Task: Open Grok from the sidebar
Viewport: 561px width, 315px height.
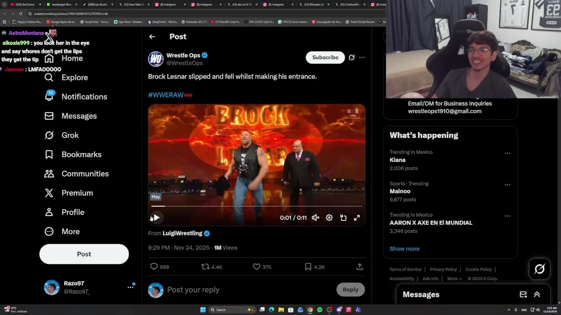Action: coord(61,135)
